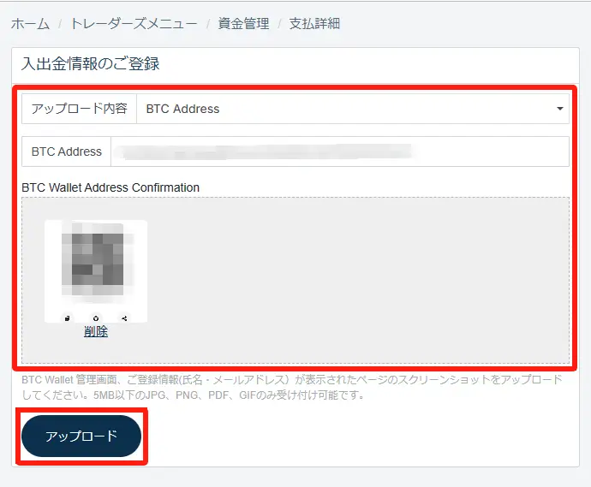Select 支払詳細 in the breadcrumb trail
Screen dimensions: 591x487
pos(314,24)
